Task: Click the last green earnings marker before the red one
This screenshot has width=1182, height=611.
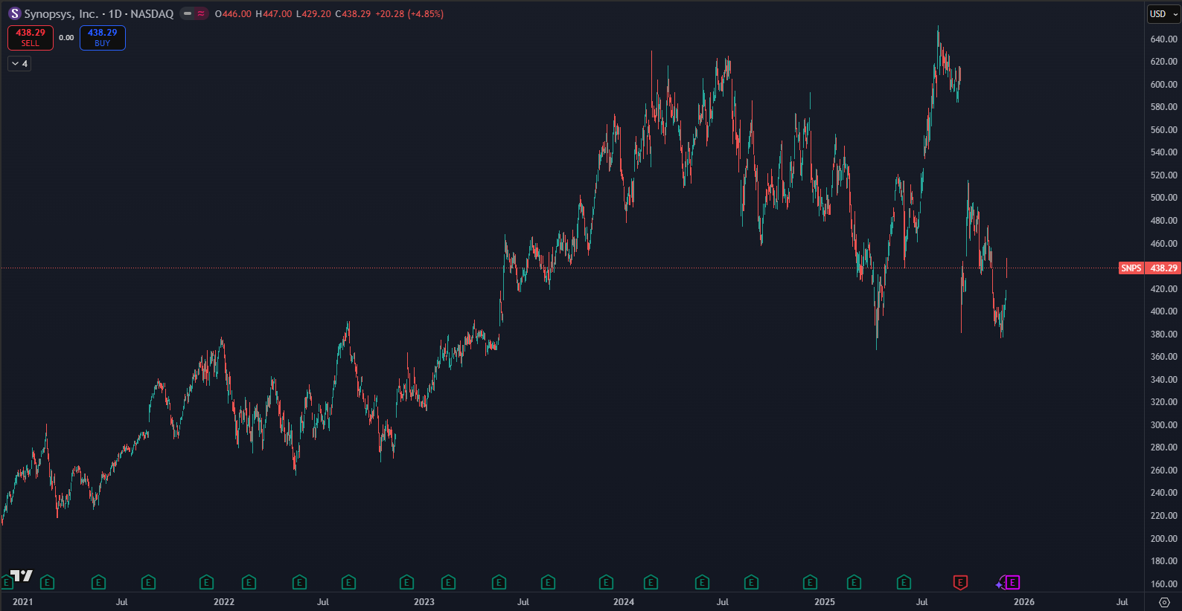Action: 904,583
